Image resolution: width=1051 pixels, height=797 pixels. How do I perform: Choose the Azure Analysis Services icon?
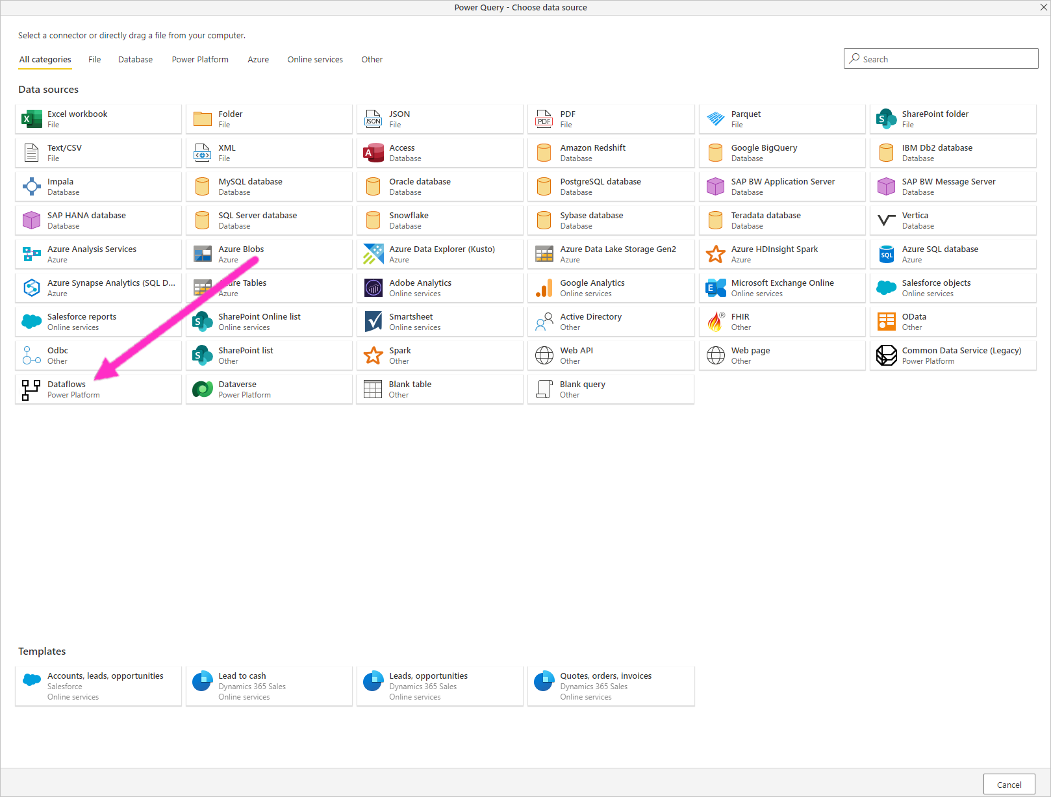tap(32, 254)
